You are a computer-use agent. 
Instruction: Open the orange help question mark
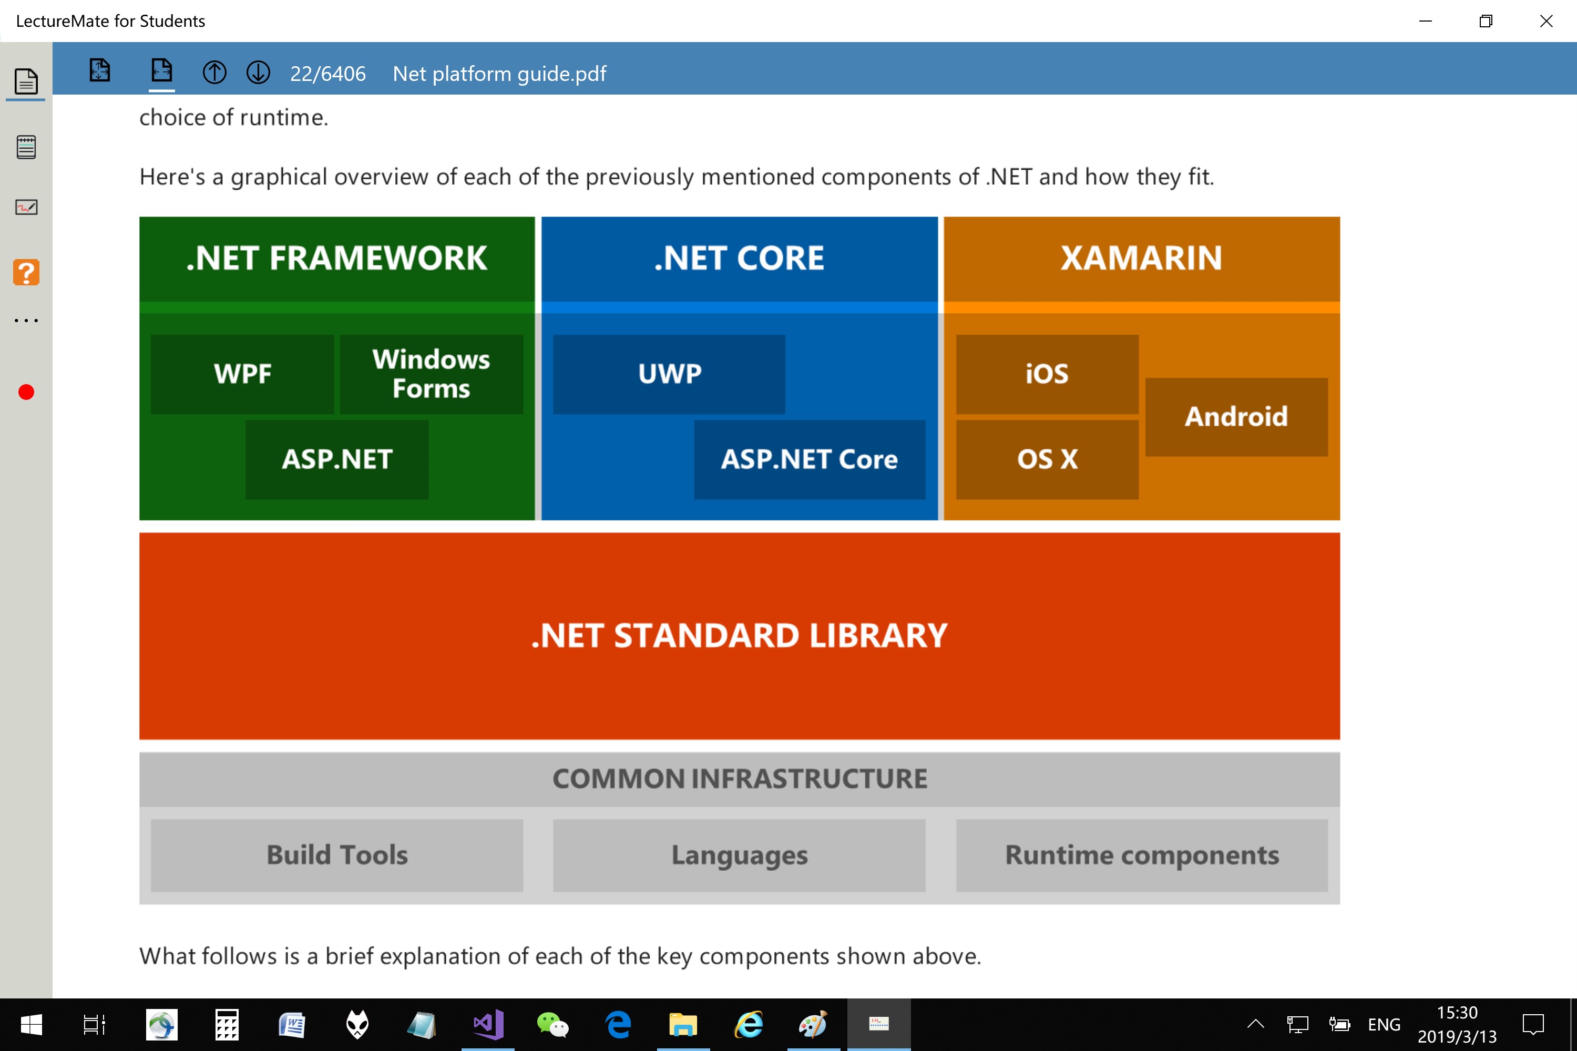(26, 273)
